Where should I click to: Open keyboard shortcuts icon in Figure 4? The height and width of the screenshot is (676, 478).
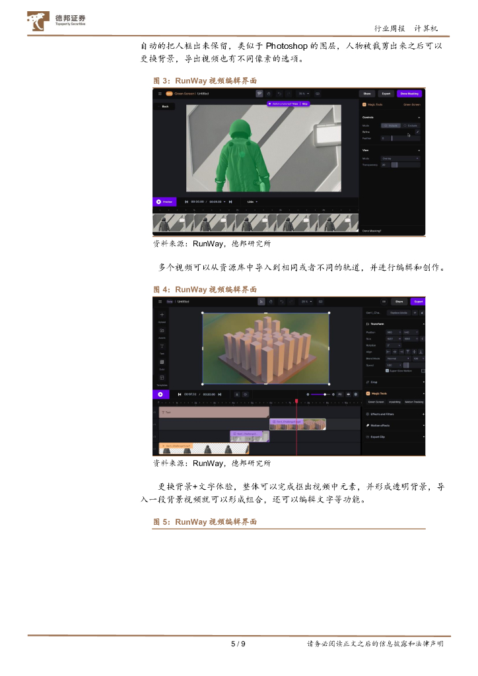(321, 302)
